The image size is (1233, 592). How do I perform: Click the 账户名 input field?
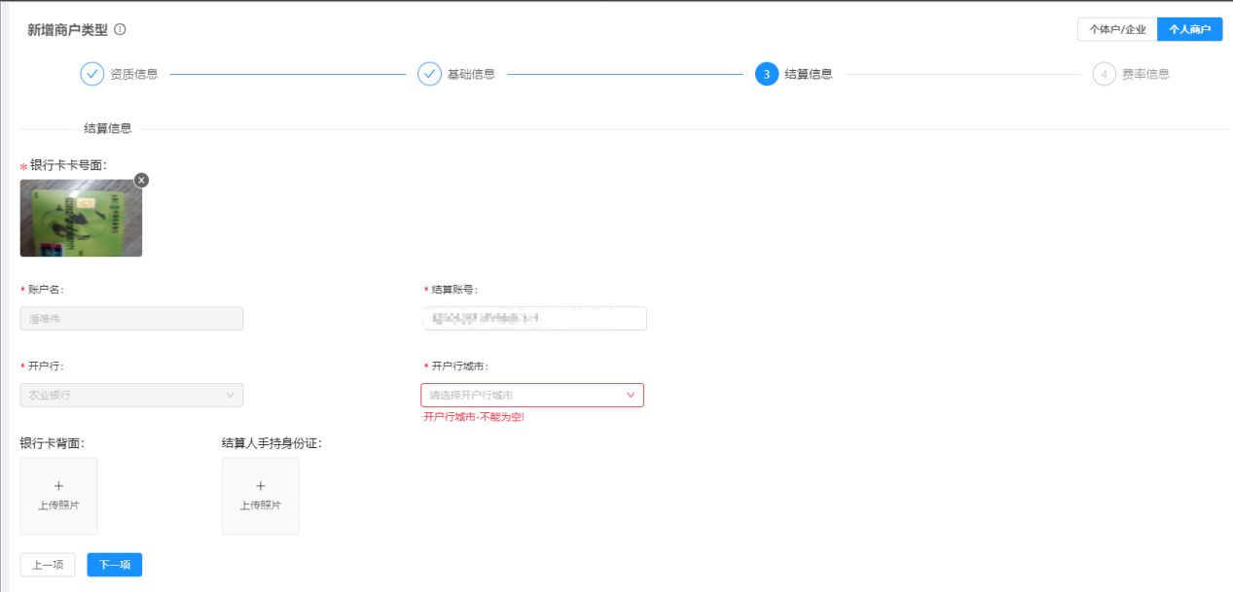[131, 318]
